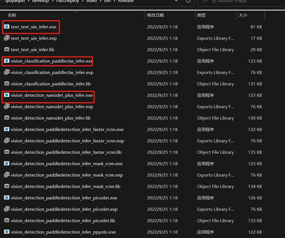
Task: Click Object File Library type of infer_picodet.lib
Action: [216, 220]
